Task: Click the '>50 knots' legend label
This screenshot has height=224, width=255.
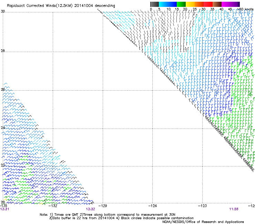Action: pos(245,9)
